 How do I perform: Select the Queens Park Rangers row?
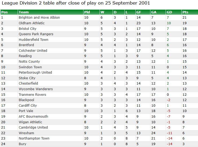click(x=99, y=34)
